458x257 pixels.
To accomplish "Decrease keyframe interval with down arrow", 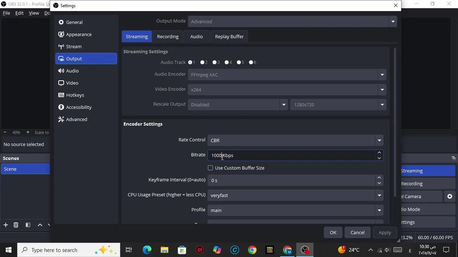I will pos(379,183).
